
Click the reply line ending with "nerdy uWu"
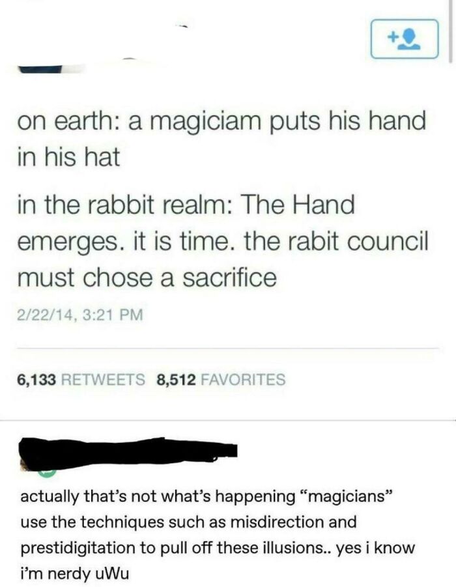(x=74, y=573)
